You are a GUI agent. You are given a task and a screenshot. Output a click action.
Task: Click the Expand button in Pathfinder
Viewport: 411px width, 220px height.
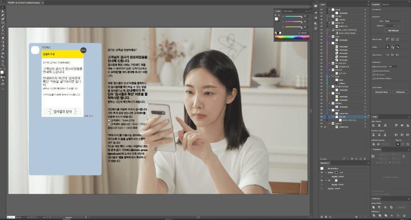[401, 207]
